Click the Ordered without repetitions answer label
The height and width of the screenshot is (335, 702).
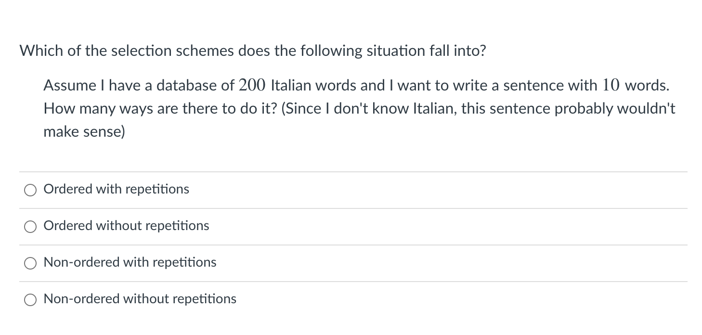(x=126, y=226)
